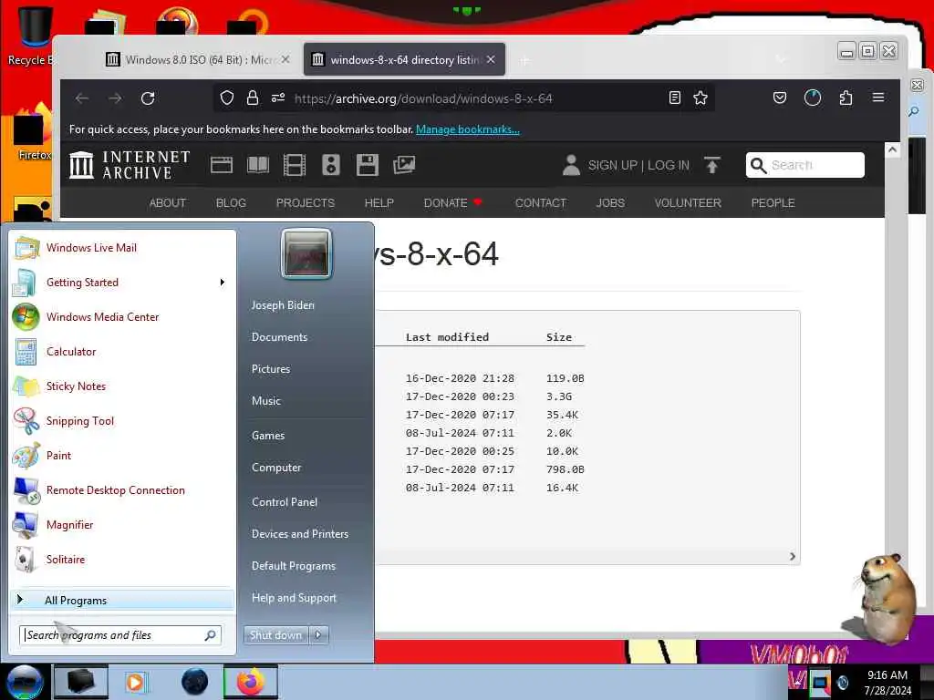Open tracking protection shield icon
The image size is (934, 700).
point(227,98)
